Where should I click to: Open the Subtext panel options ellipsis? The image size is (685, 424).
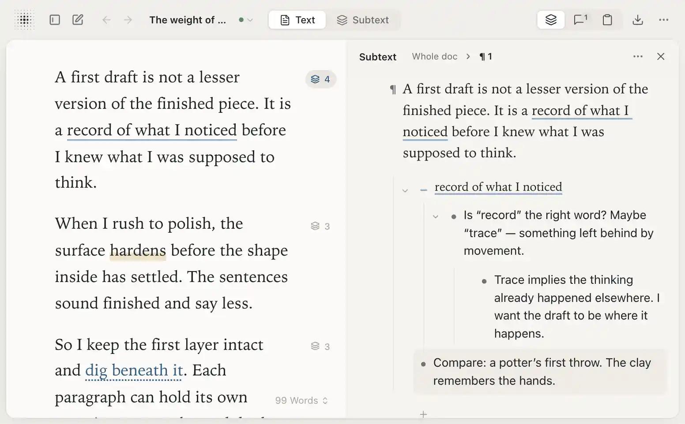(x=638, y=56)
